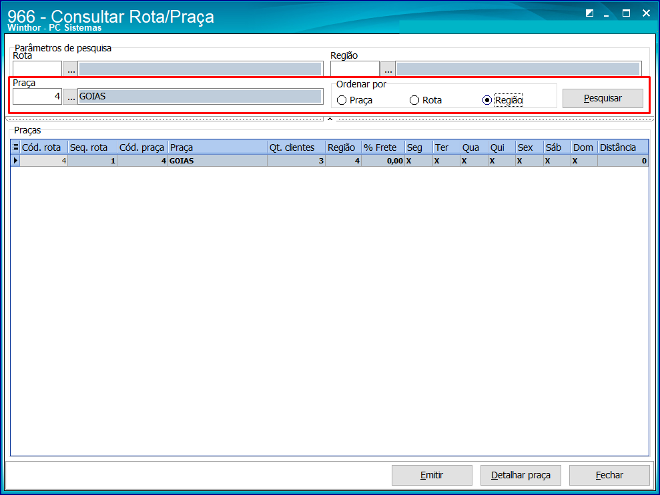Screen dimensions: 660x495
Task: Click the Dom column header
Action: [584, 147]
